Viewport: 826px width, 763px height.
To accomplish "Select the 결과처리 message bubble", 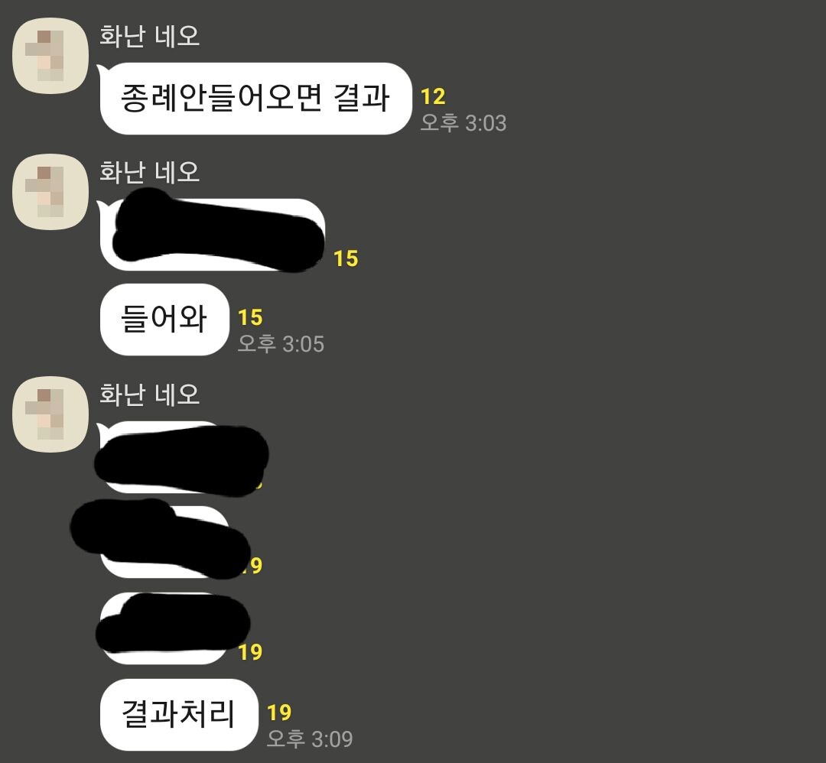I will [x=179, y=715].
